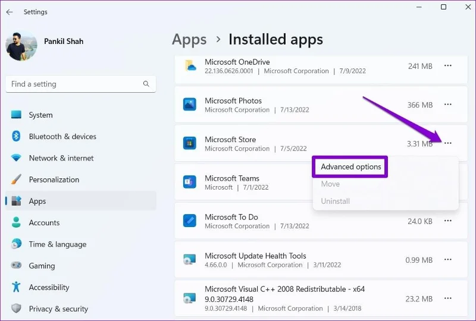Click the Microsoft Photos app icon
476x321 pixels.
pos(190,105)
